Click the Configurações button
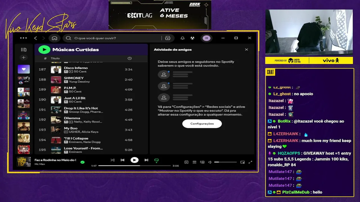Image resolution: width=360 pixels, height=202 pixels. 202,124
